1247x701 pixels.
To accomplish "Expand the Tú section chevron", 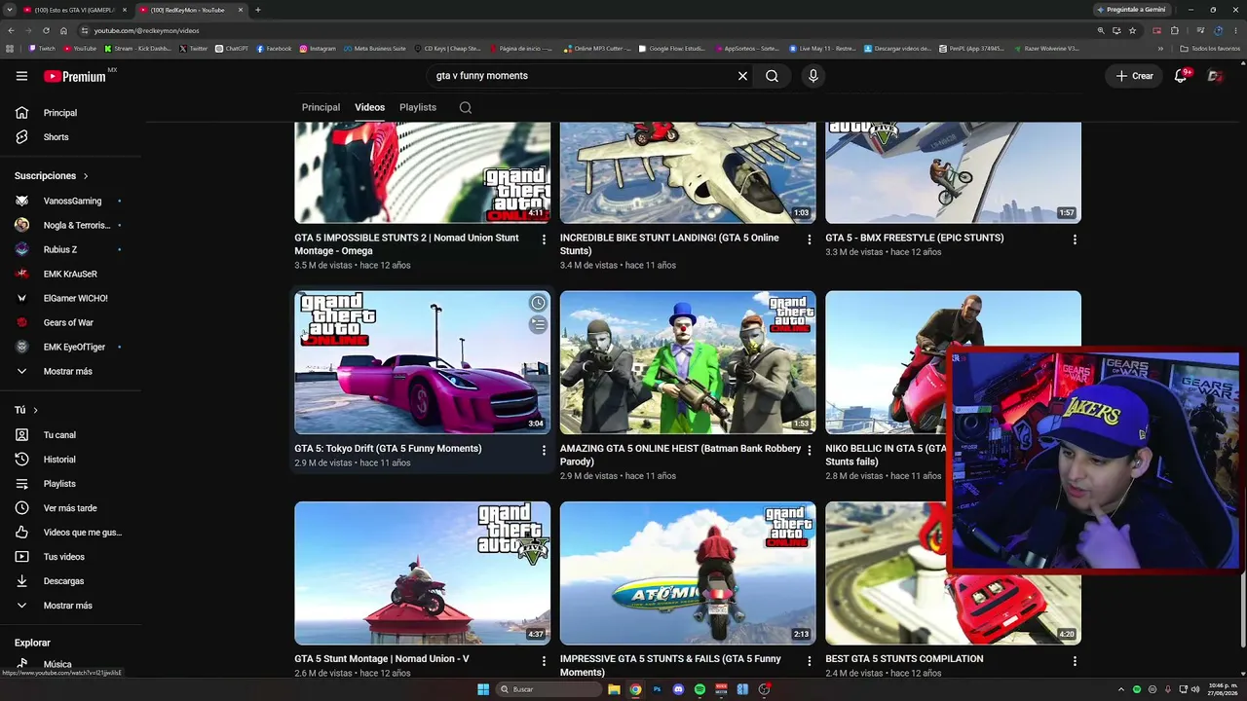I will coord(35,411).
